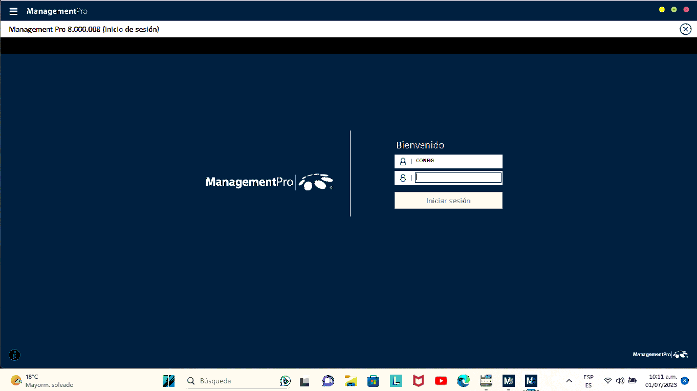Open McAfee from the taskbar
The image size is (697, 391).
pyautogui.click(x=419, y=381)
